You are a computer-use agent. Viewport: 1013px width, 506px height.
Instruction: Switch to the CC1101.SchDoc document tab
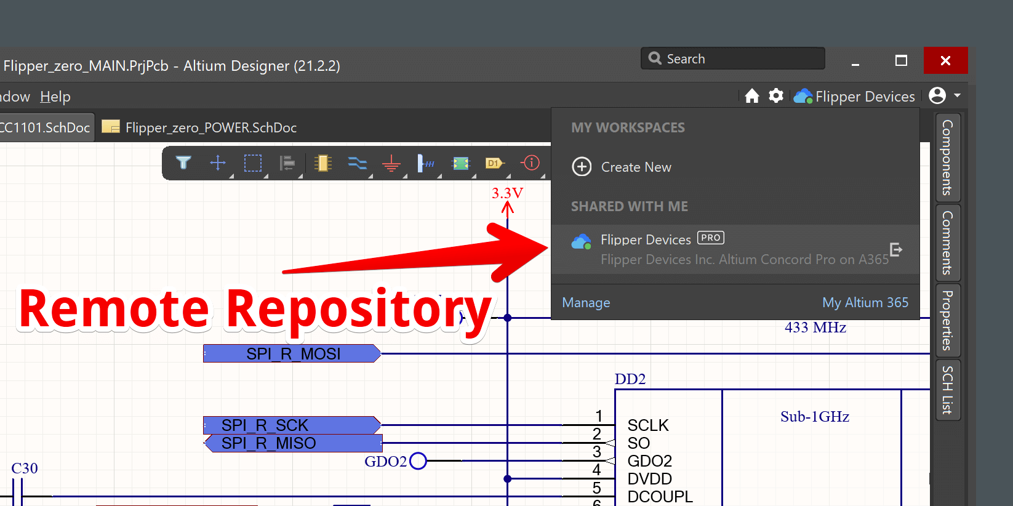click(x=46, y=127)
